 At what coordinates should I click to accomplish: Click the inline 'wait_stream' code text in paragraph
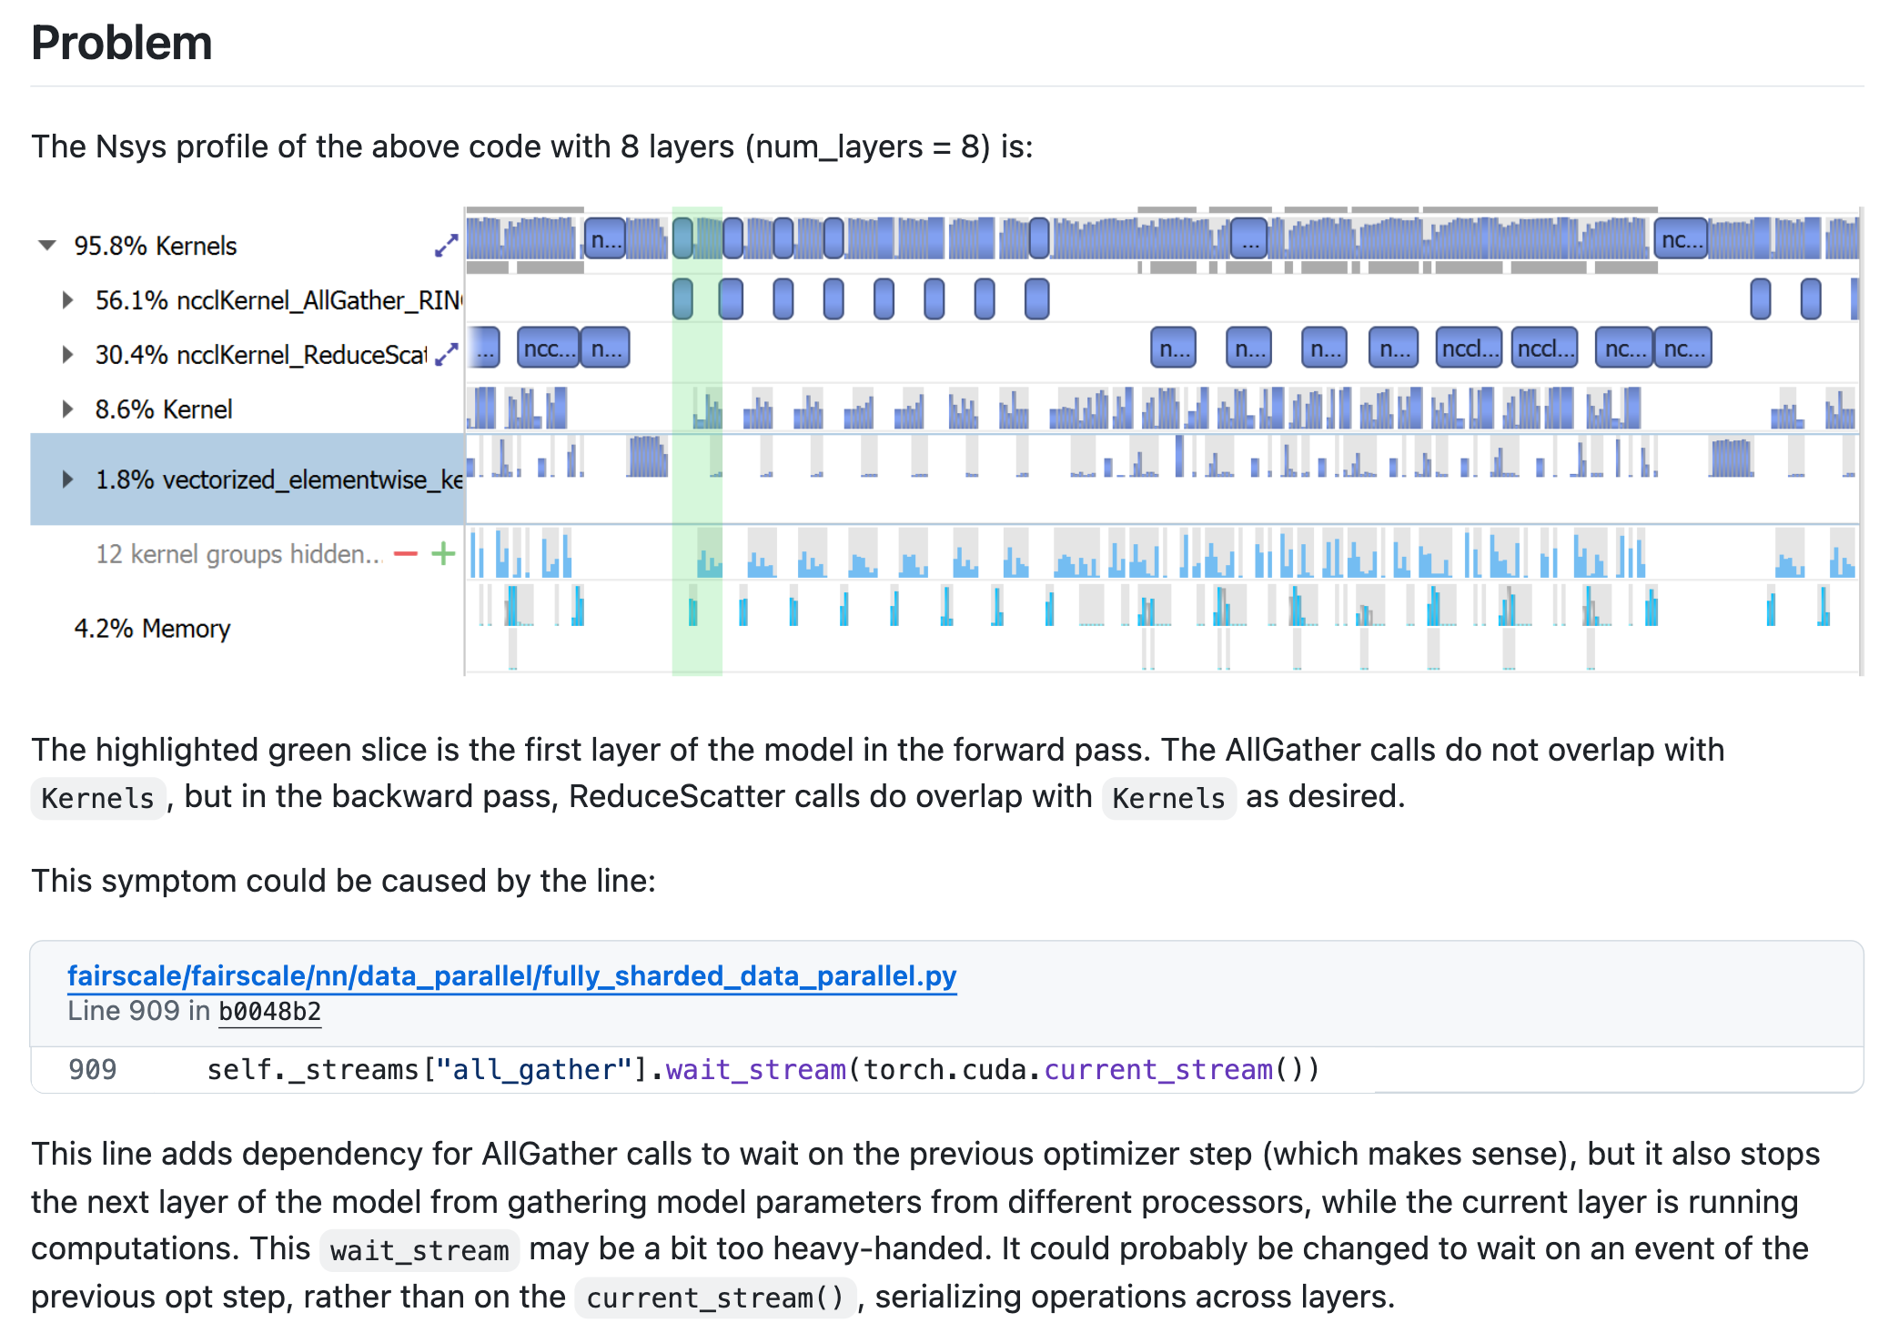(x=419, y=1250)
